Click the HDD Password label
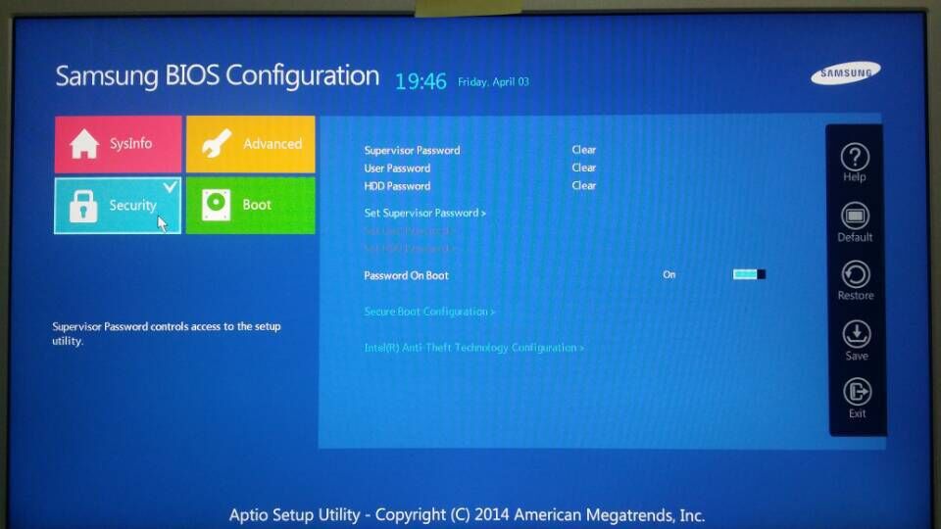Image resolution: width=941 pixels, height=529 pixels. (x=397, y=186)
